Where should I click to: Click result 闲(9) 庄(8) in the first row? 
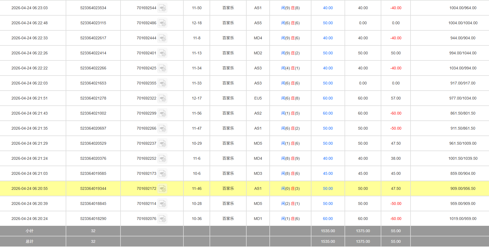click(290, 8)
